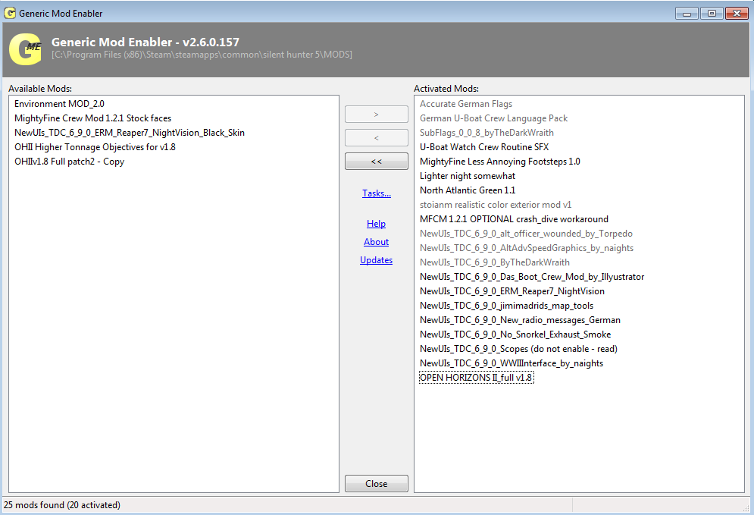This screenshot has height=515, width=754.
Task: Select U-Boat Watch Crew Routine SFX
Action: tap(484, 147)
